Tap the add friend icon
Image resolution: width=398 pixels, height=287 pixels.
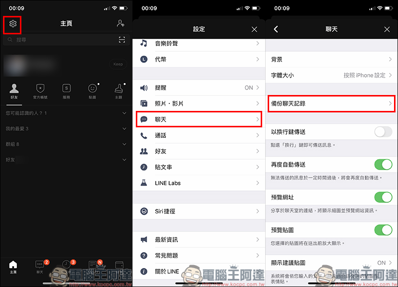(x=120, y=23)
